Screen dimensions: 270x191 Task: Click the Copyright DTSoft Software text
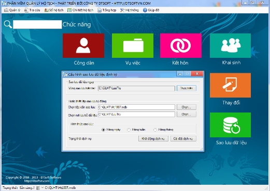coord(33,178)
